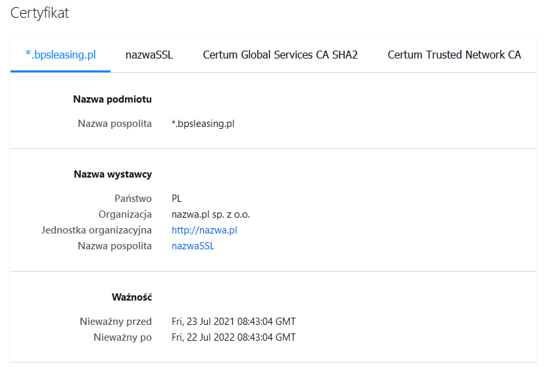The image size is (547, 367).
Task: Click the Nazwa wystawcy section heading
Action: pos(112,174)
